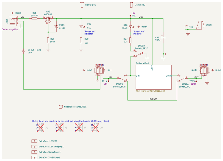This screenshot has width=223, height=161.
Task: Select the TP15 test point dot
Action: 196,81
